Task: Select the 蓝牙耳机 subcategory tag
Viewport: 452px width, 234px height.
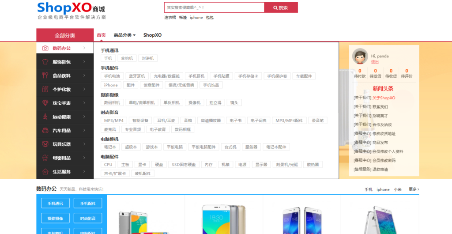Action: [137, 76]
